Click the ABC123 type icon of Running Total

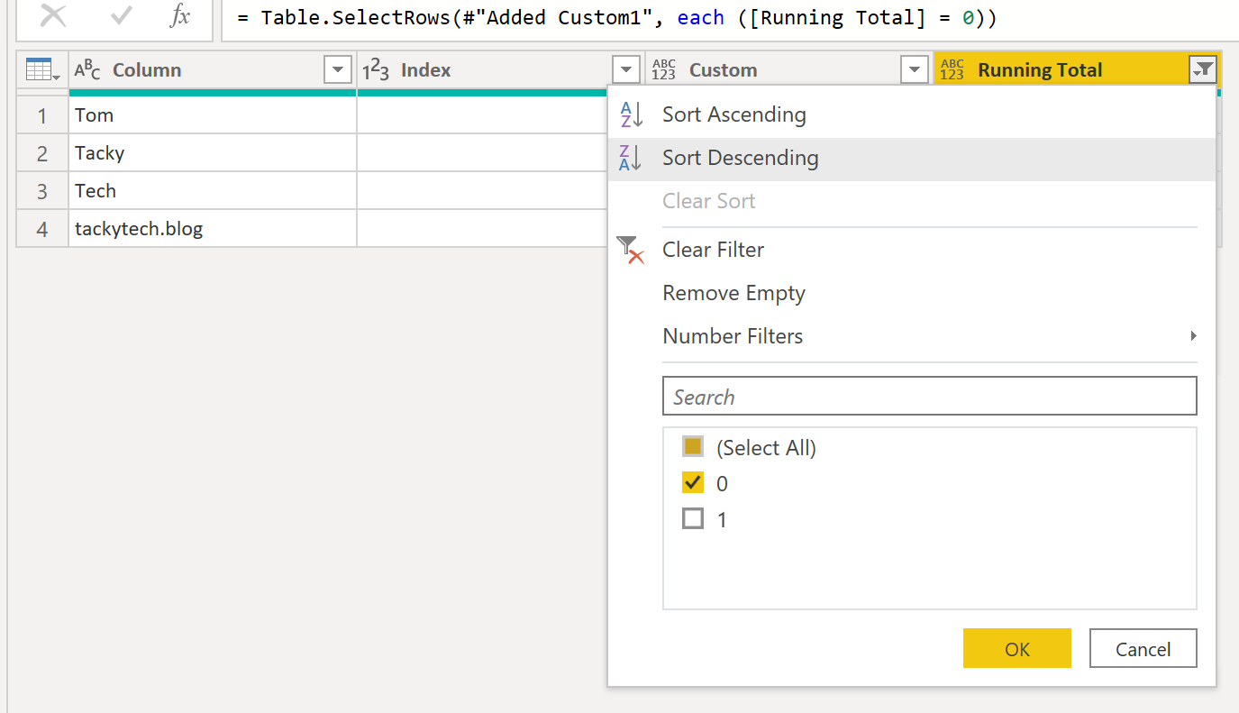tap(952, 69)
